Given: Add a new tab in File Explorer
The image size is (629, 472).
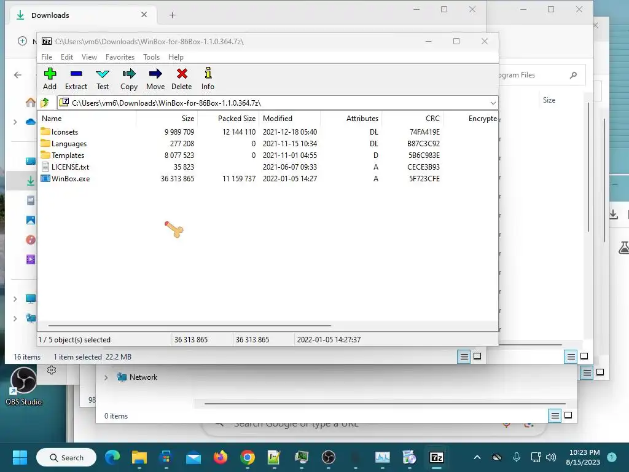Looking at the screenshot, I should click(x=172, y=15).
